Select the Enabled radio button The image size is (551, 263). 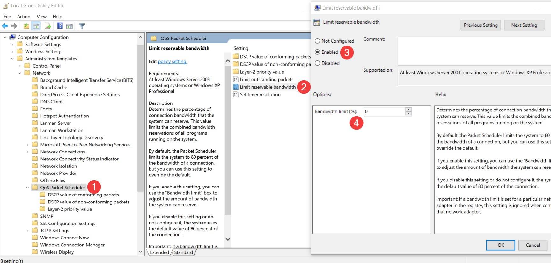point(317,52)
